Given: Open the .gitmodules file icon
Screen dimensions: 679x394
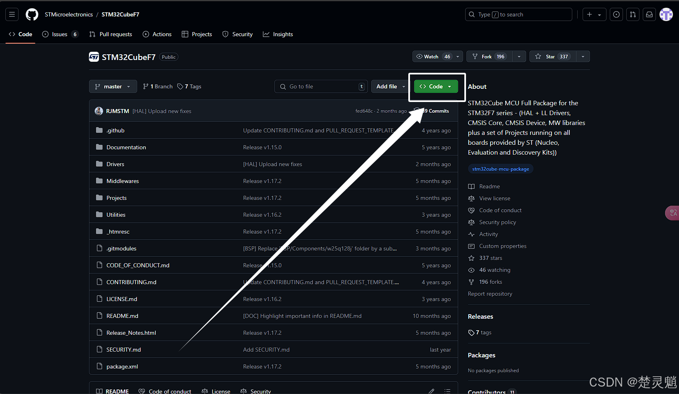Looking at the screenshot, I should (99, 248).
